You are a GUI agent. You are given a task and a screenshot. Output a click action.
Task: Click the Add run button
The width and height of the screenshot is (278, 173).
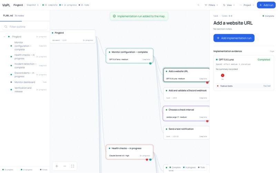click(x=266, y=5)
